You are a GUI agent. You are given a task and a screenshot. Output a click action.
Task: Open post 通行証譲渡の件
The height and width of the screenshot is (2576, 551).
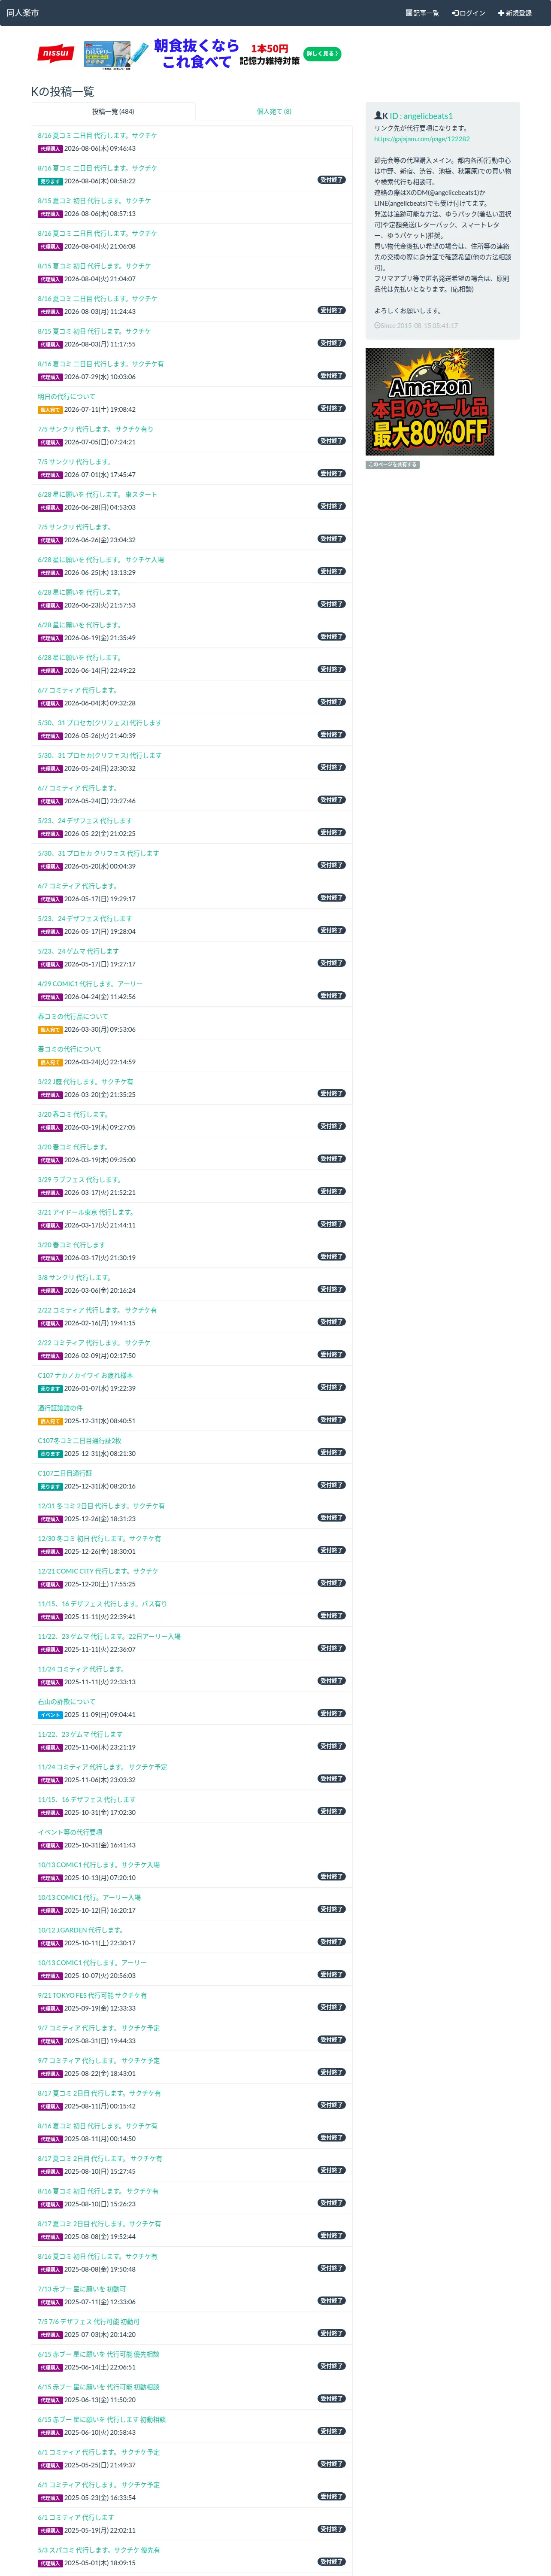[x=60, y=1408]
